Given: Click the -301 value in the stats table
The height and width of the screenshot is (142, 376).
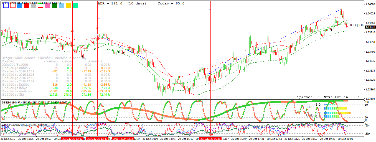Looking at the screenshot, I should pyautogui.click(x=55, y=71).
